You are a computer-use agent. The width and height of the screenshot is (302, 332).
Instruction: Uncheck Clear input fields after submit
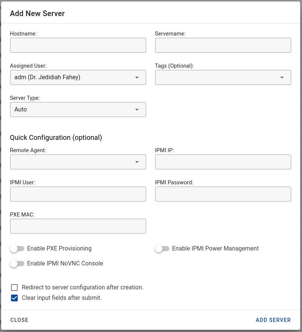pyautogui.click(x=15, y=298)
